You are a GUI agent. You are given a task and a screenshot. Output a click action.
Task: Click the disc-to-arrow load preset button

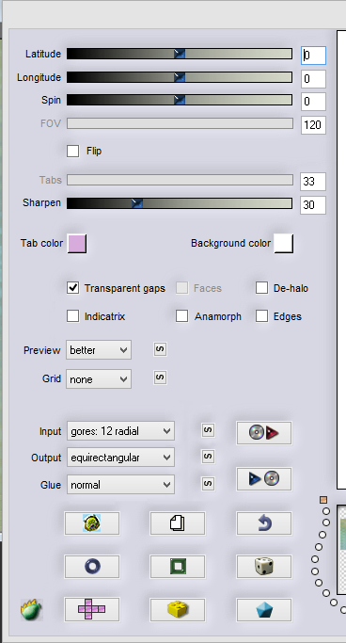coord(264,433)
